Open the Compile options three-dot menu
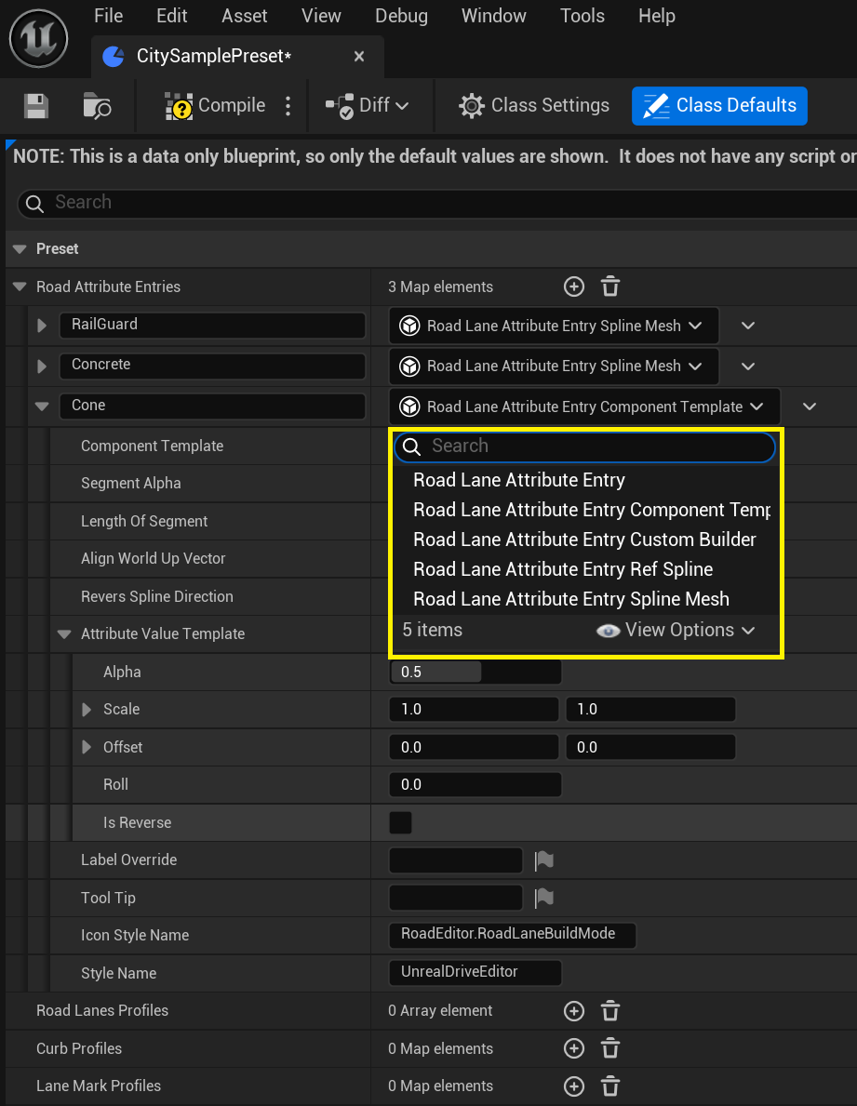This screenshot has height=1106, width=857. tap(288, 106)
